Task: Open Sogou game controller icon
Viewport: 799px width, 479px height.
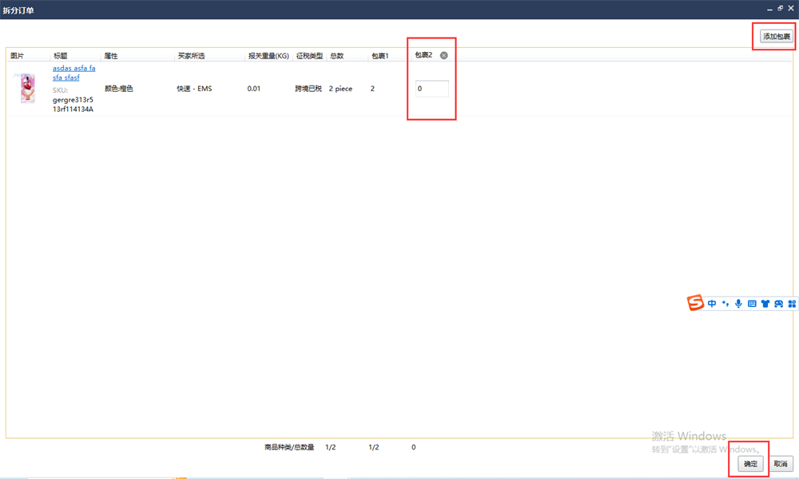Action: click(778, 304)
